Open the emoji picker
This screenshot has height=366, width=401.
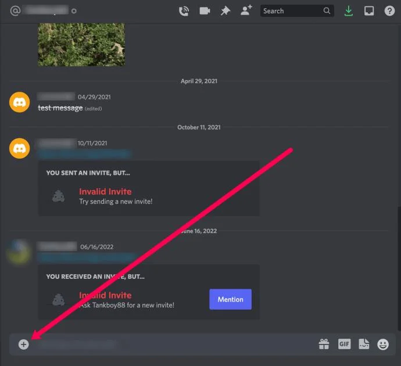[x=383, y=344]
